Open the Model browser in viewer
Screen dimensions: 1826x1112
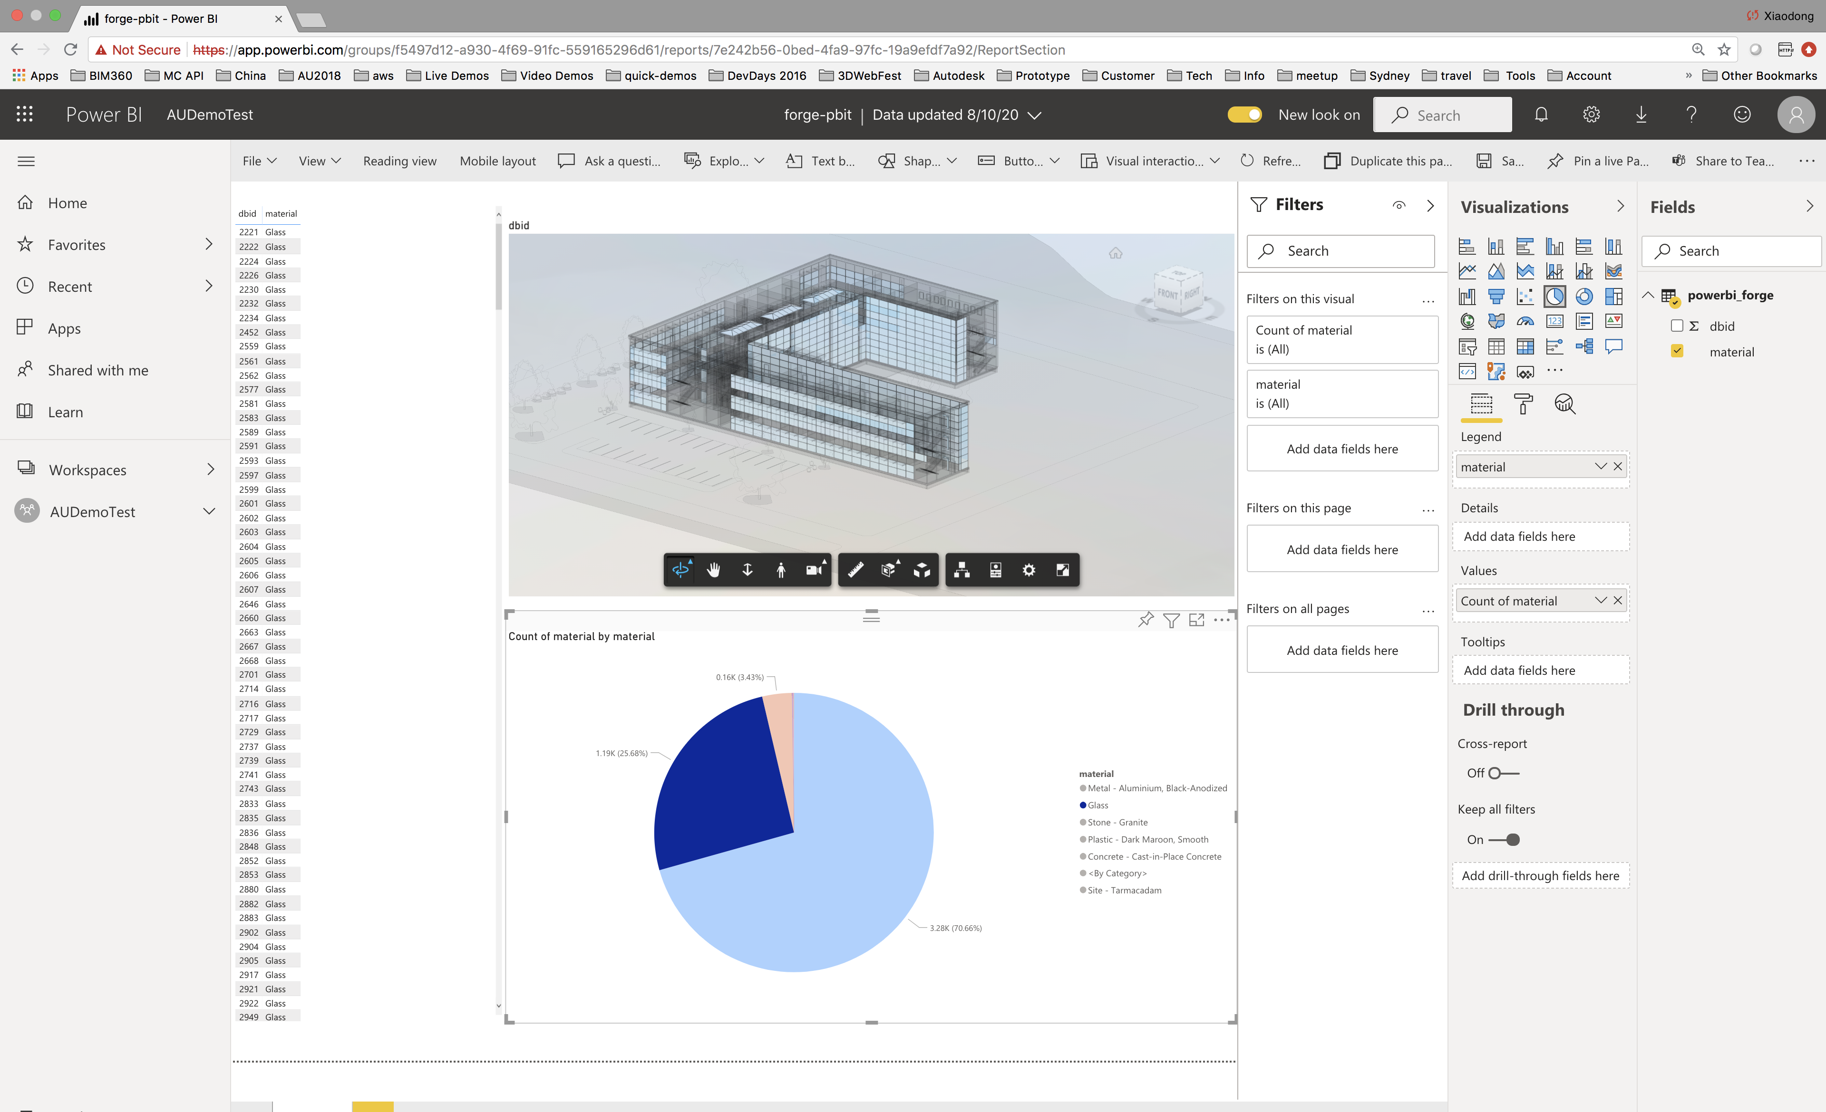click(x=962, y=569)
